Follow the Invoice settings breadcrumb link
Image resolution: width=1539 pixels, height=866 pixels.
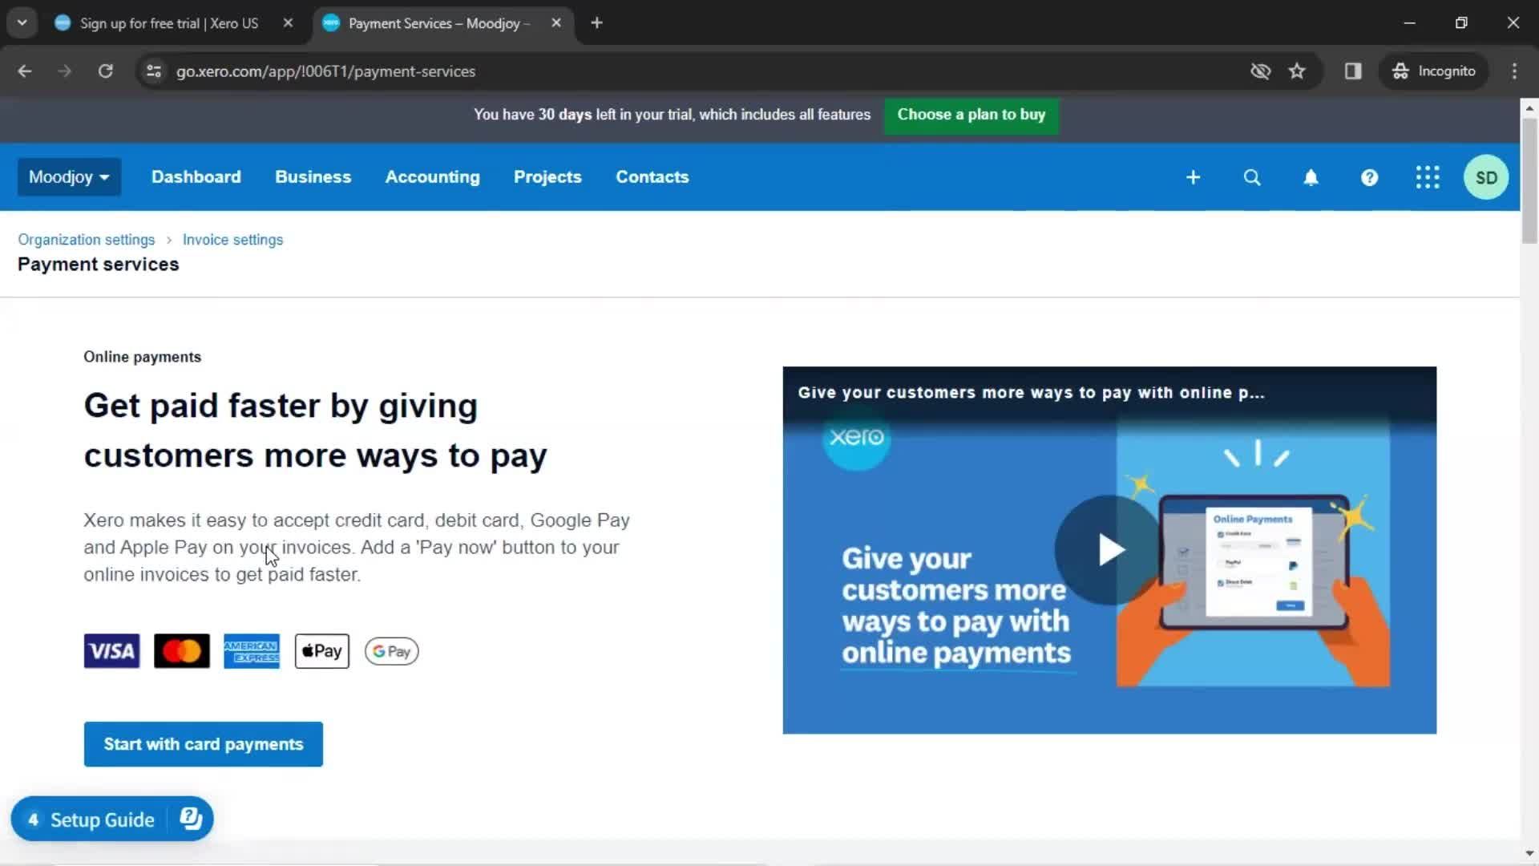pyautogui.click(x=232, y=240)
